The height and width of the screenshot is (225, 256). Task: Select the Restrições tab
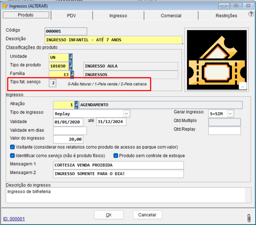tap(226, 16)
